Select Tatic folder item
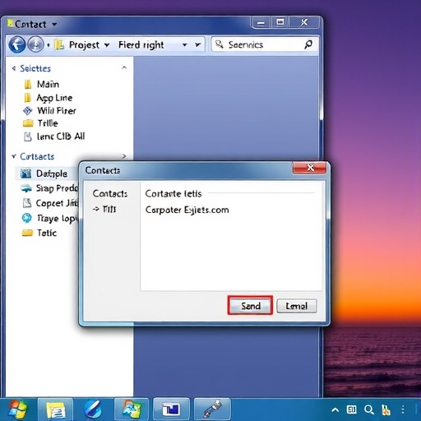421x421 pixels. click(x=47, y=233)
